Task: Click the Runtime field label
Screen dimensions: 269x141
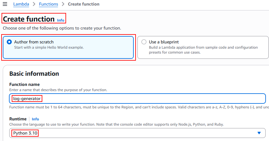Action: 18,119
